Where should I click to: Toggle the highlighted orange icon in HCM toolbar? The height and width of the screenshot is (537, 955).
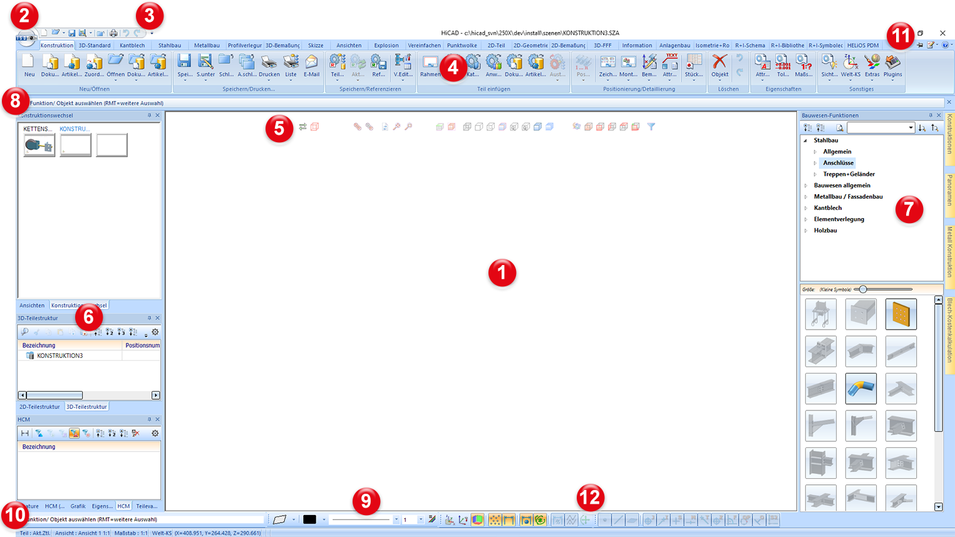click(x=75, y=433)
